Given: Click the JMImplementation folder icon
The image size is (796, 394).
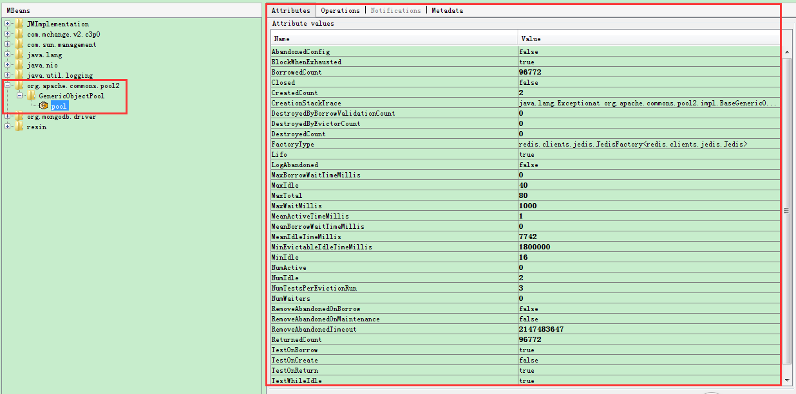Looking at the screenshot, I should pos(19,24).
